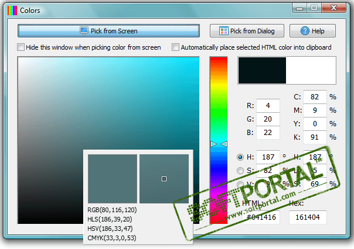Viewport: 354px width, 249px height.
Task: Click the K percent field showing 91
Action: pyautogui.click(x=315, y=137)
